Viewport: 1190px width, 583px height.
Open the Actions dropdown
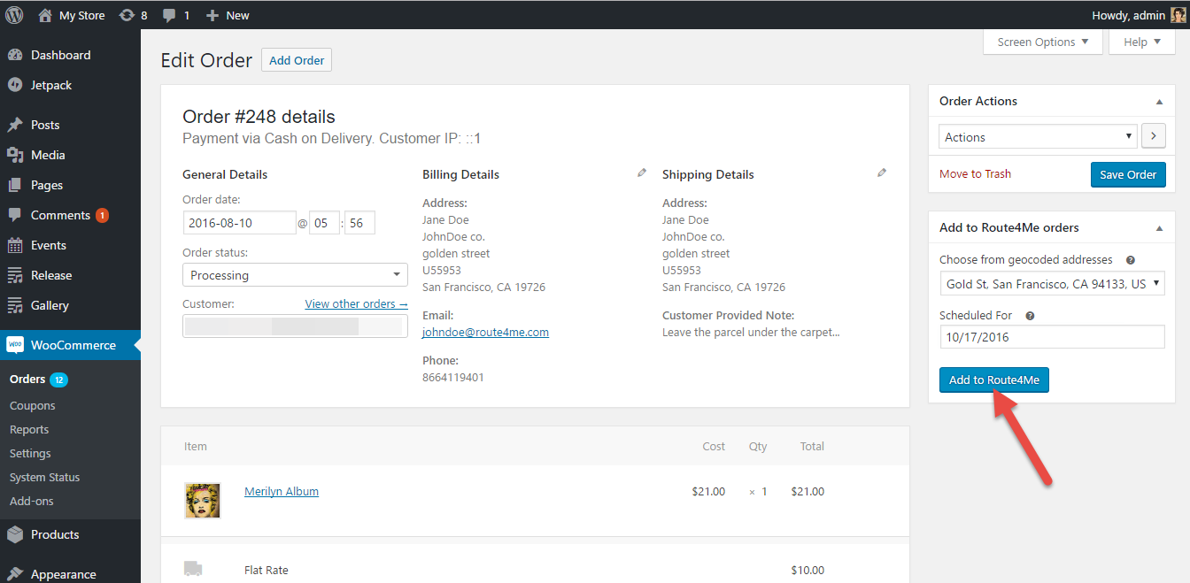(x=1038, y=137)
